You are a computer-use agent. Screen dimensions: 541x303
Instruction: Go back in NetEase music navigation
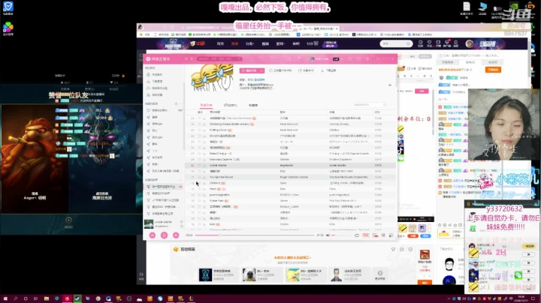tap(186, 59)
